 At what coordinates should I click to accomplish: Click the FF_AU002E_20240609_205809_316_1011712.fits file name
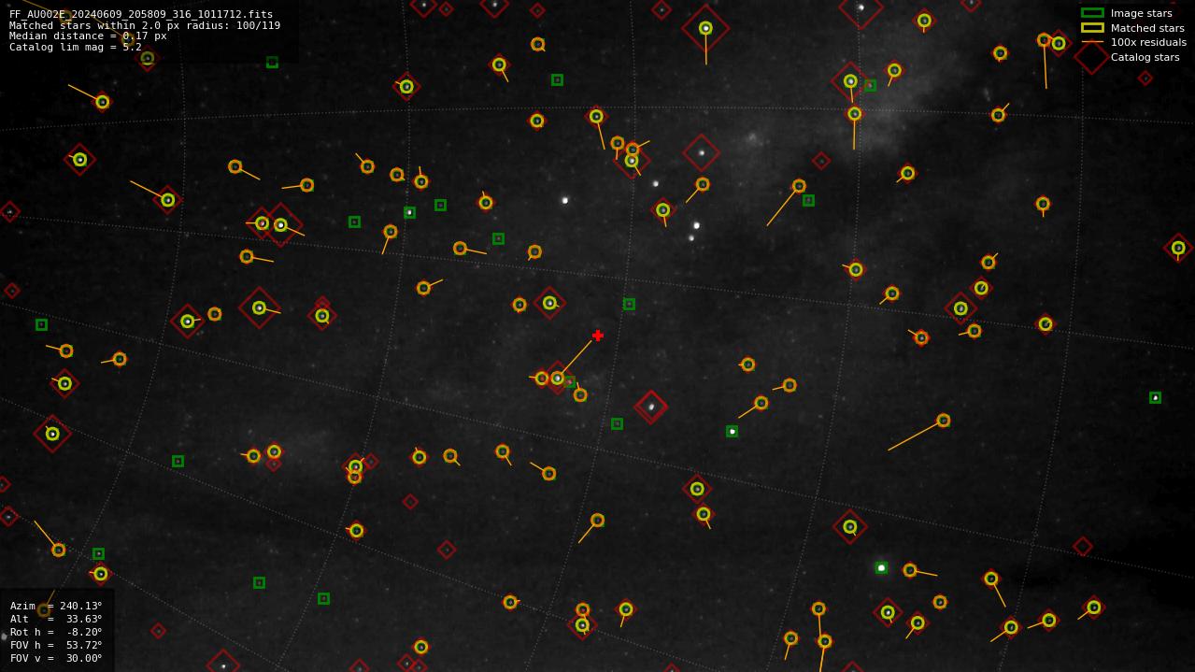point(141,15)
